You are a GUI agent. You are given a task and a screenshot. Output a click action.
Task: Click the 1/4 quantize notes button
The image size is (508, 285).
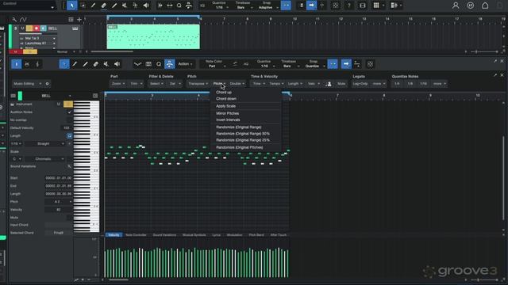[x=397, y=84]
